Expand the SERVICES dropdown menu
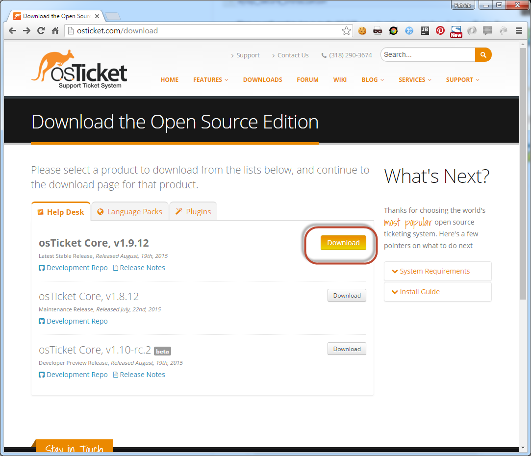 (415, 79)
